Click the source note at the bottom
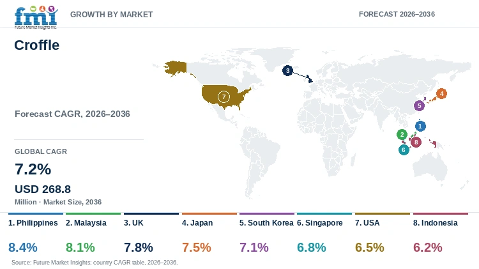 tap(95, 262)
